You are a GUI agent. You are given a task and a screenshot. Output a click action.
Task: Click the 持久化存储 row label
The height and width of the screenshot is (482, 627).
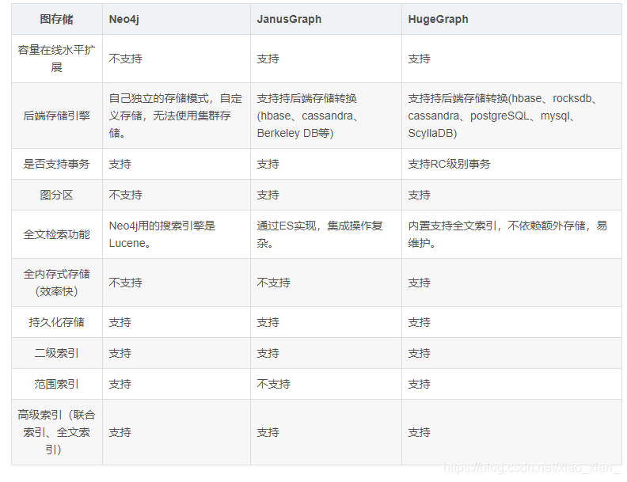(x=56, y=322)
